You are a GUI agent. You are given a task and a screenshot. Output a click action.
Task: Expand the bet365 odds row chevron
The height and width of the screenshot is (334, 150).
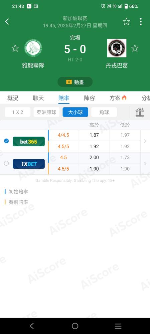145,141
